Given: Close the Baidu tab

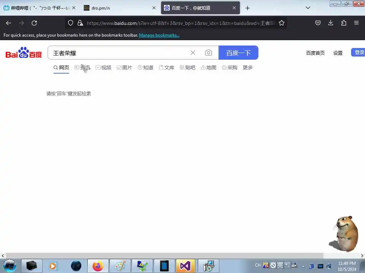Looking at the screenshot, I should [234, 8].
